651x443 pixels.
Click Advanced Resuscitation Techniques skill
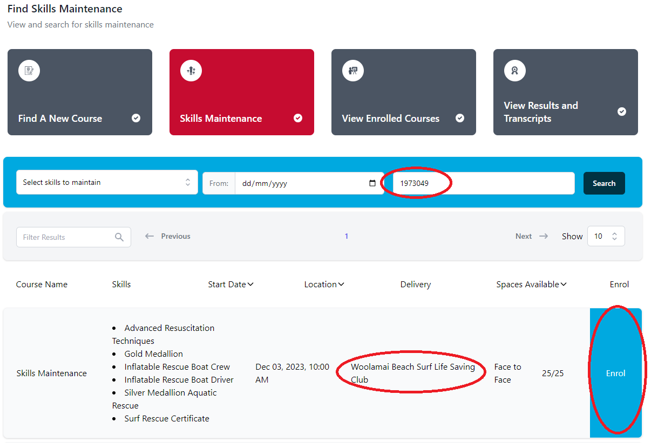(163, 334)
